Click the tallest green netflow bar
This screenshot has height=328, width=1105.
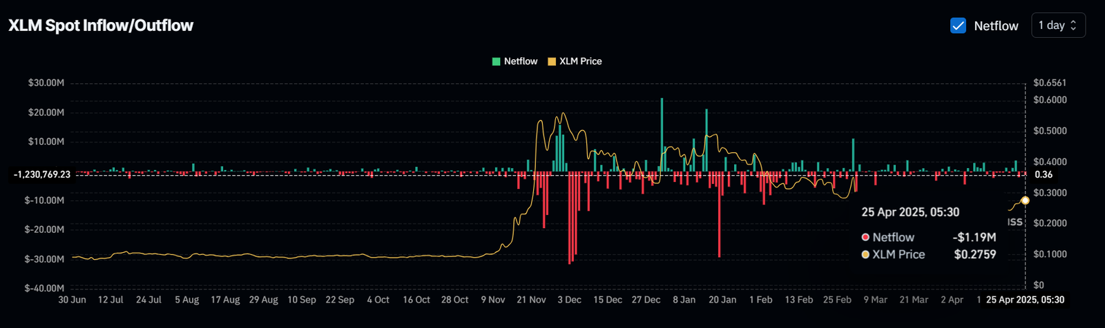point(662,134)
